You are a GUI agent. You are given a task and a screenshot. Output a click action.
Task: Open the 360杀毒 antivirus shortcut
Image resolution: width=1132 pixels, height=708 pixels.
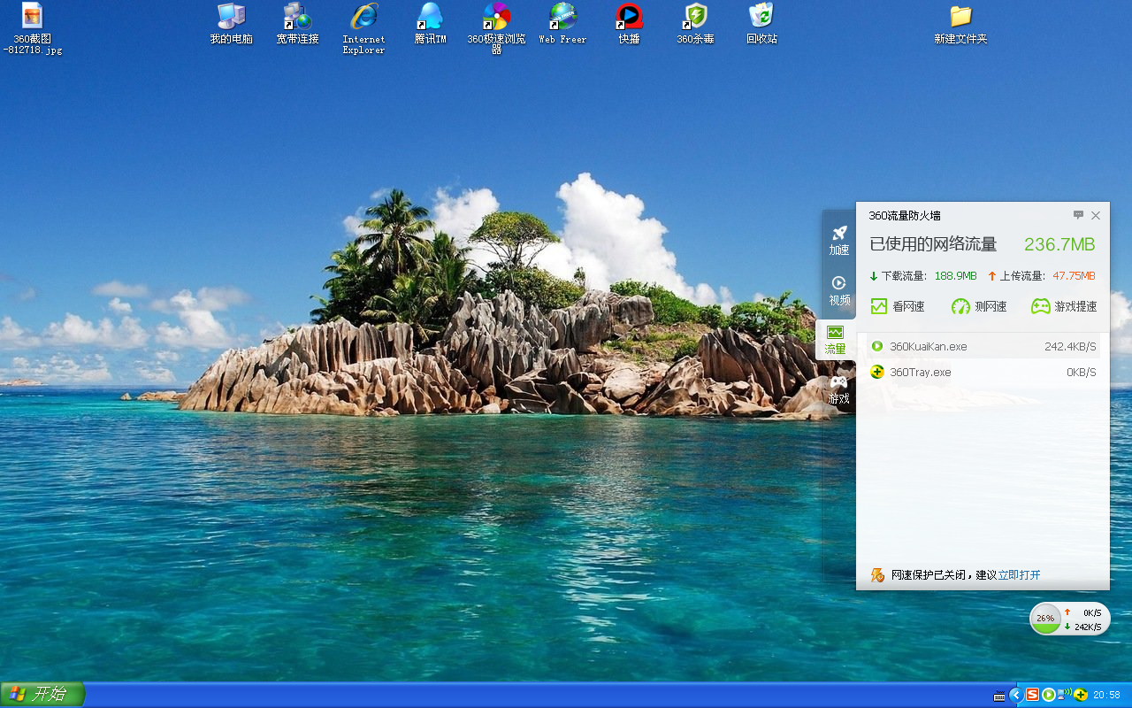(695, 23)
